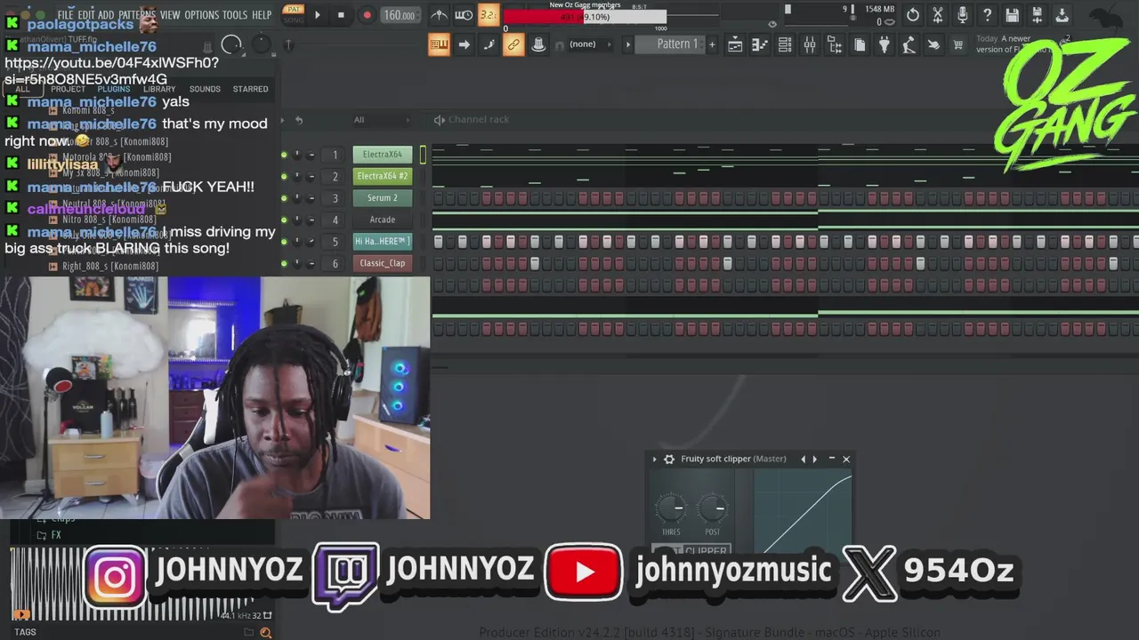Toggle the metronome
The width and height of the screenshot is (1139, 640).
point(439,15)
